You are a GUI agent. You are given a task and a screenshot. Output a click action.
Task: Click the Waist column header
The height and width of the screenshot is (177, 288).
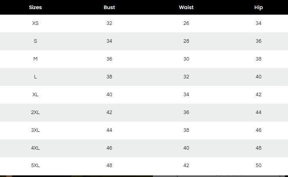(x=186, y=7)
